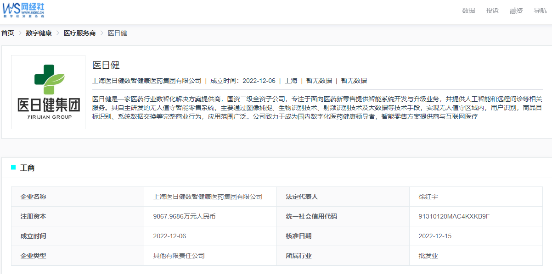
Task: Open the 网经社 site logo
Action: point(23,10)
